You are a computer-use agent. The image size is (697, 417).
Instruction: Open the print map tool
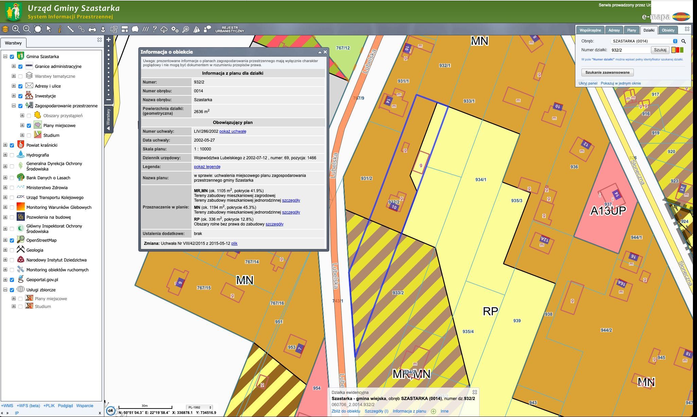[x=92, y=29]
